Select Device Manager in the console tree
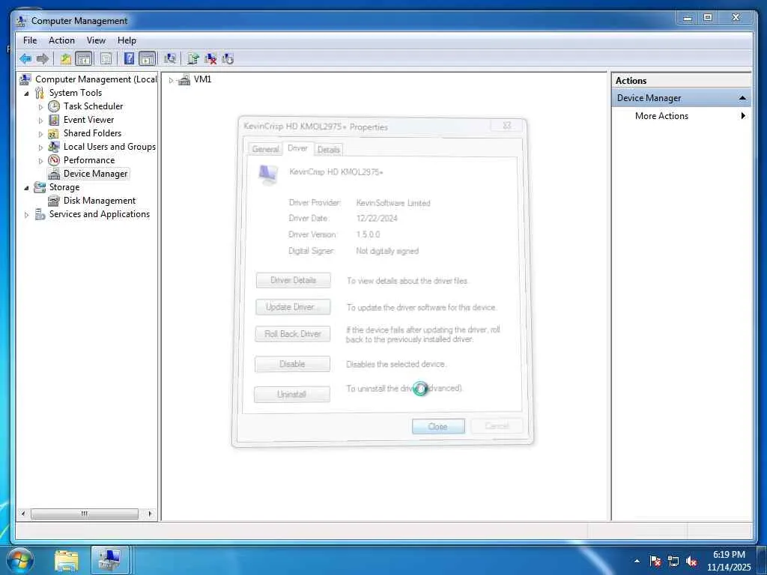767x575 pixels. coord(95,174)
